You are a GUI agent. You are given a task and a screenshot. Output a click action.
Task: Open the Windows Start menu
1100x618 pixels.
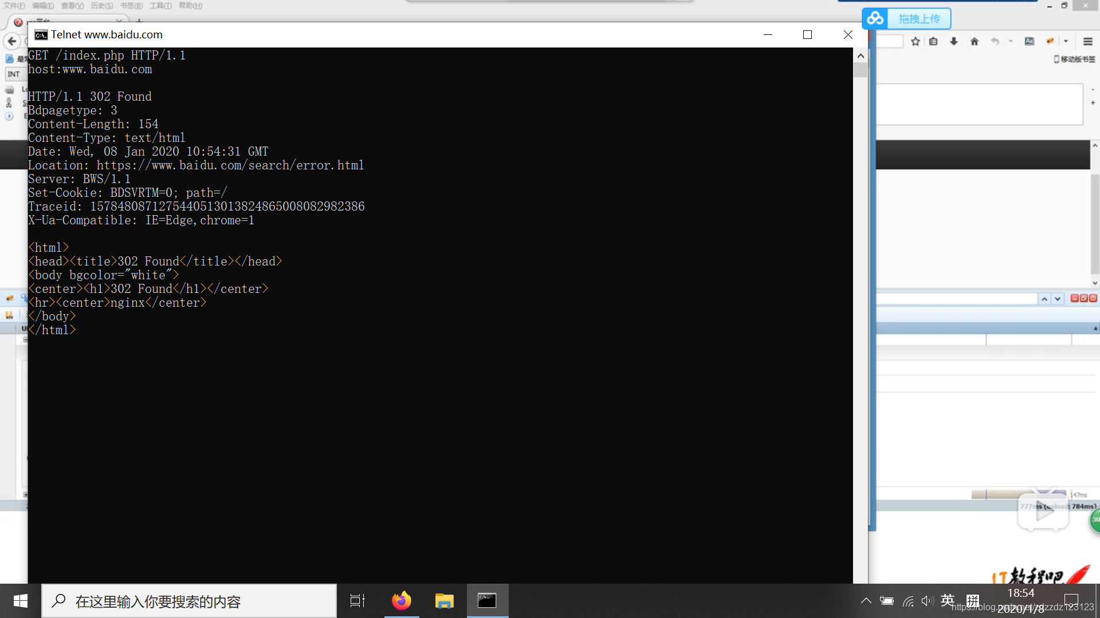click(x=21, y=601)
